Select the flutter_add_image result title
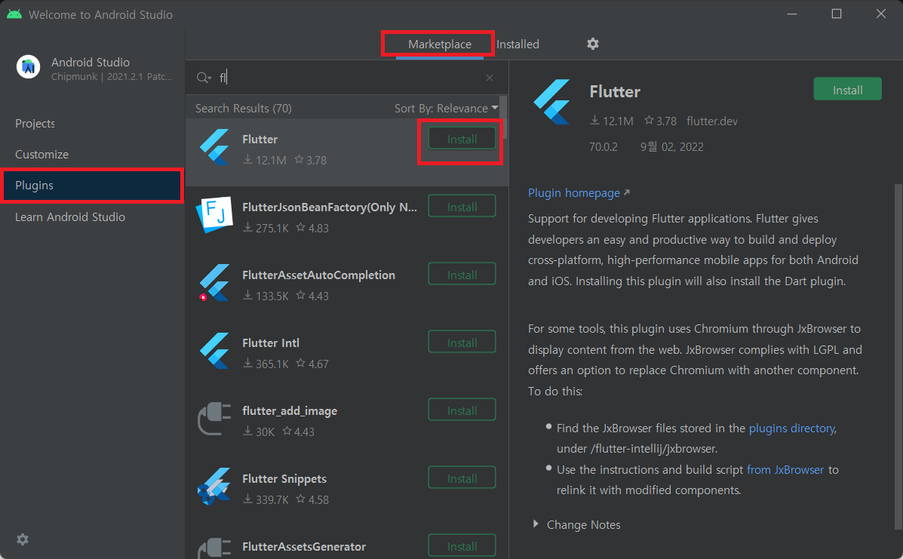The image size is (903, 559). click(290, 411)
